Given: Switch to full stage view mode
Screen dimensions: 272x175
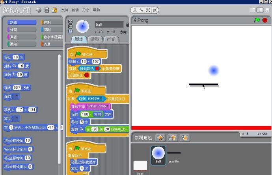Looking at the screenshot, I should [x=260, y=10].
